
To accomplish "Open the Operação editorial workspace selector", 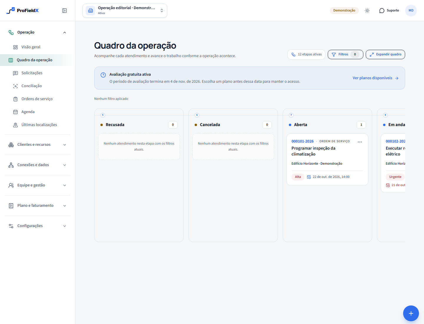I will pyautogui.click(x=125, y=11).
